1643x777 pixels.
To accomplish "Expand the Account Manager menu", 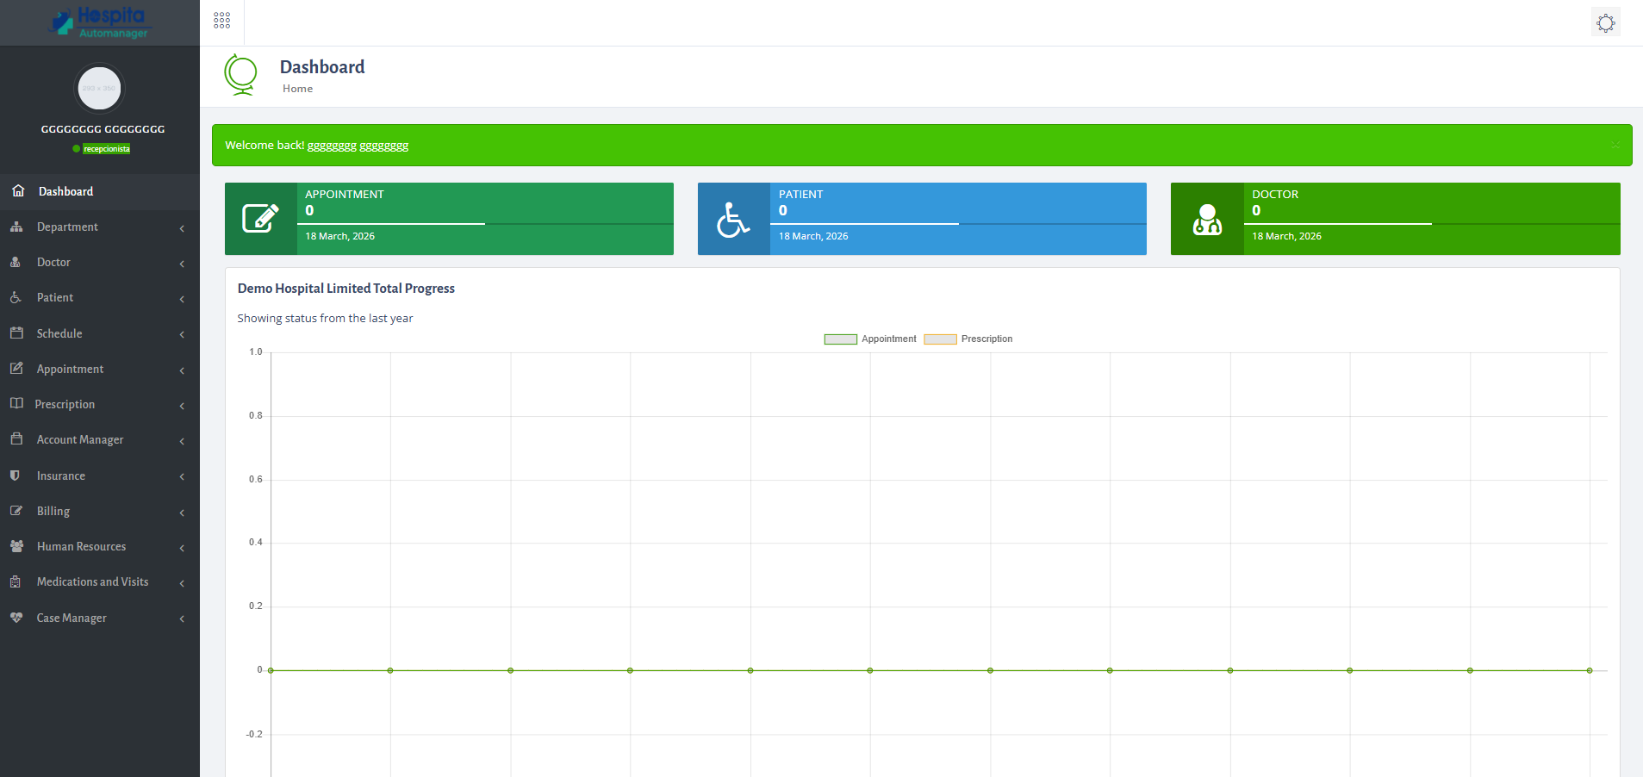I will coord(79,439).
